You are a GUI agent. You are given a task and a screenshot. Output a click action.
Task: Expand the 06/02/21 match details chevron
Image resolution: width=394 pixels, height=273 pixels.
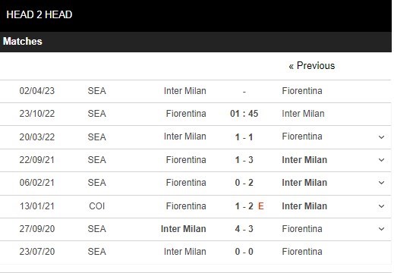381,183
